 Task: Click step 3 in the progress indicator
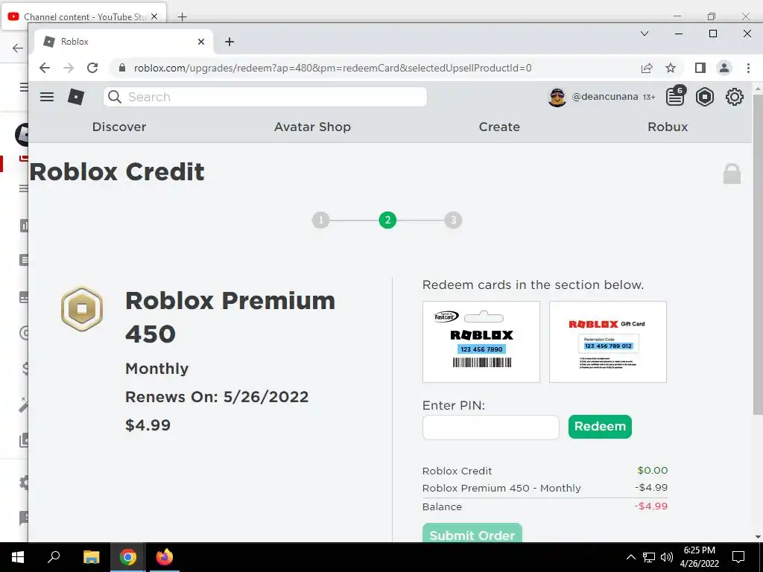[453, 220]
